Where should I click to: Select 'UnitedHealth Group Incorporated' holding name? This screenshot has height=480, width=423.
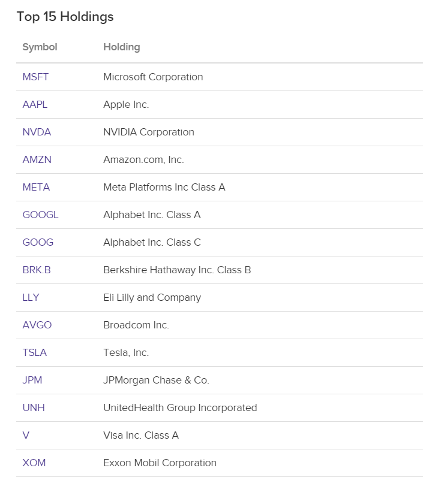click(x=180, y=407)
